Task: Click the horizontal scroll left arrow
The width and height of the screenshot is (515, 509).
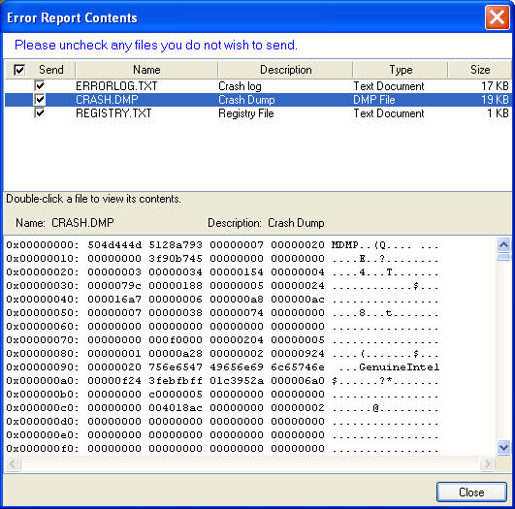Action: click(14, 463)
